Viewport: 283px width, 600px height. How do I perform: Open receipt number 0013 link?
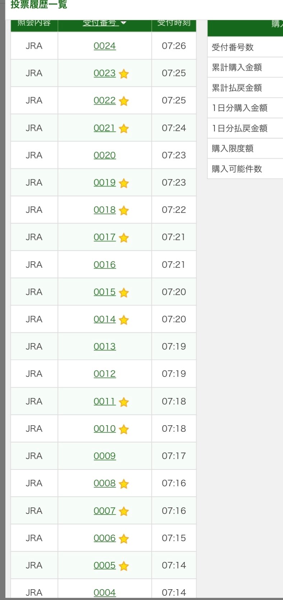pyautogui.click(x=105, y=347)
